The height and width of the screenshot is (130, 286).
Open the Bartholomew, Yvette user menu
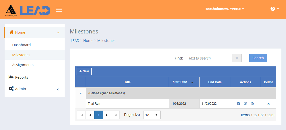(225, 9)
